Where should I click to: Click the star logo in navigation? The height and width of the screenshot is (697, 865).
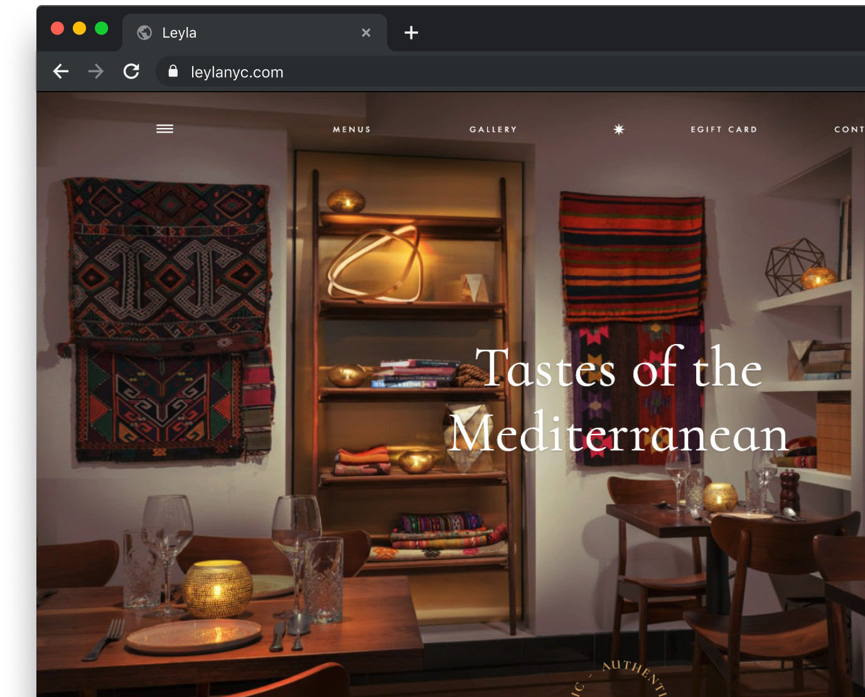[x=619, y=129]
